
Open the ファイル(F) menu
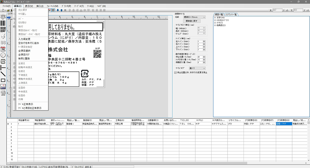(x=6, y=6)
